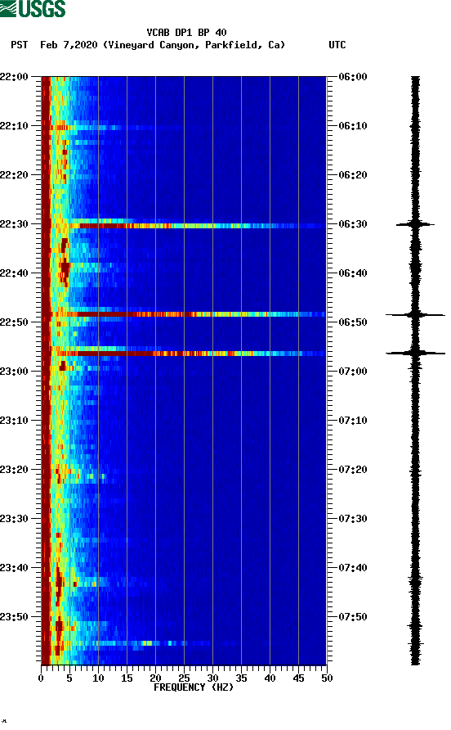The height and width of the screenshot is (730, 451).
Task: Click the 22:50 PST time label
Action: [14, 322]
